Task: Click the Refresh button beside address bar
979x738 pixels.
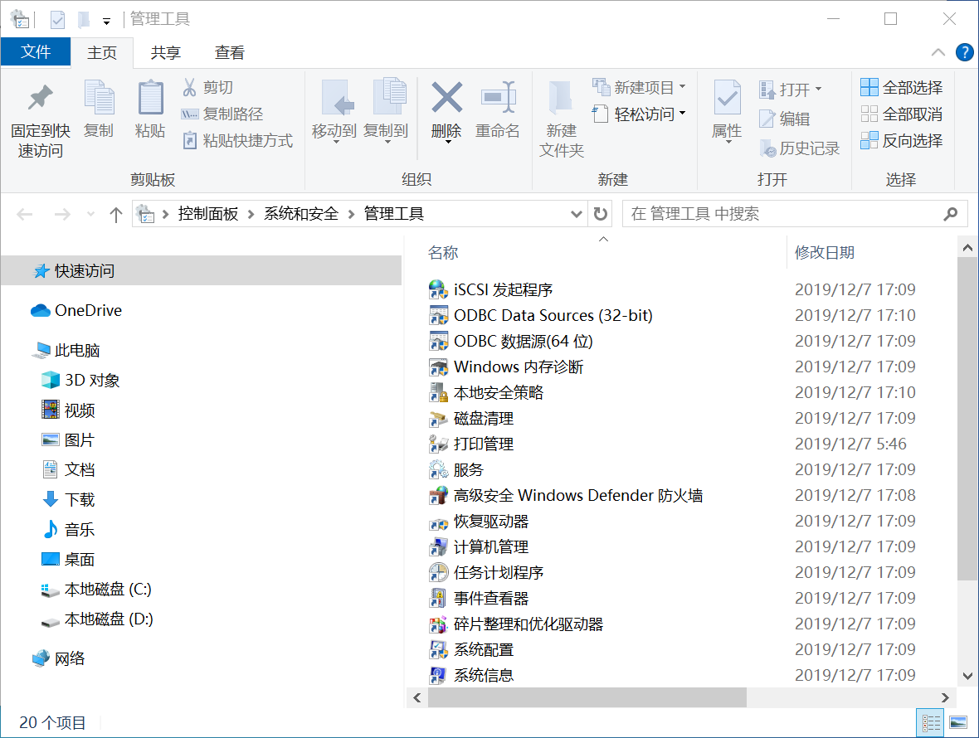Action: click(x=601, y=214)
